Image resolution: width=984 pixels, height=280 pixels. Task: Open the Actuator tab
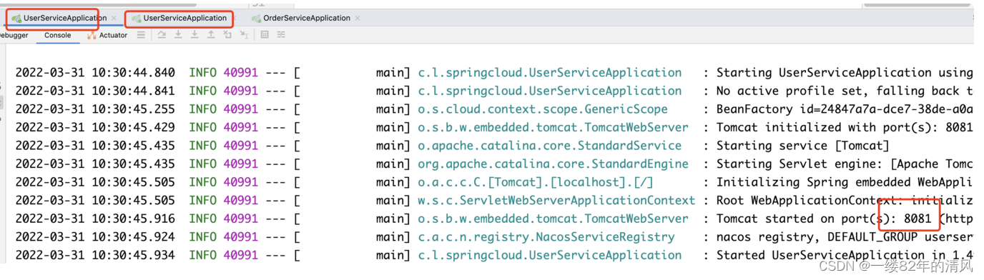tap(113, 35)
